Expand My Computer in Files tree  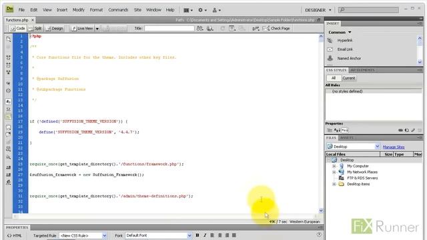click(334, 166)
